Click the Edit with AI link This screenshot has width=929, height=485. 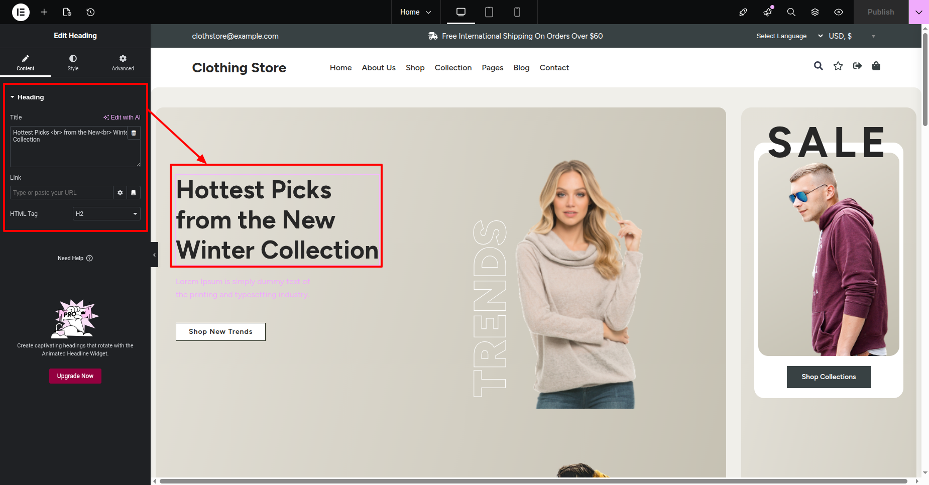click(122, 117)
